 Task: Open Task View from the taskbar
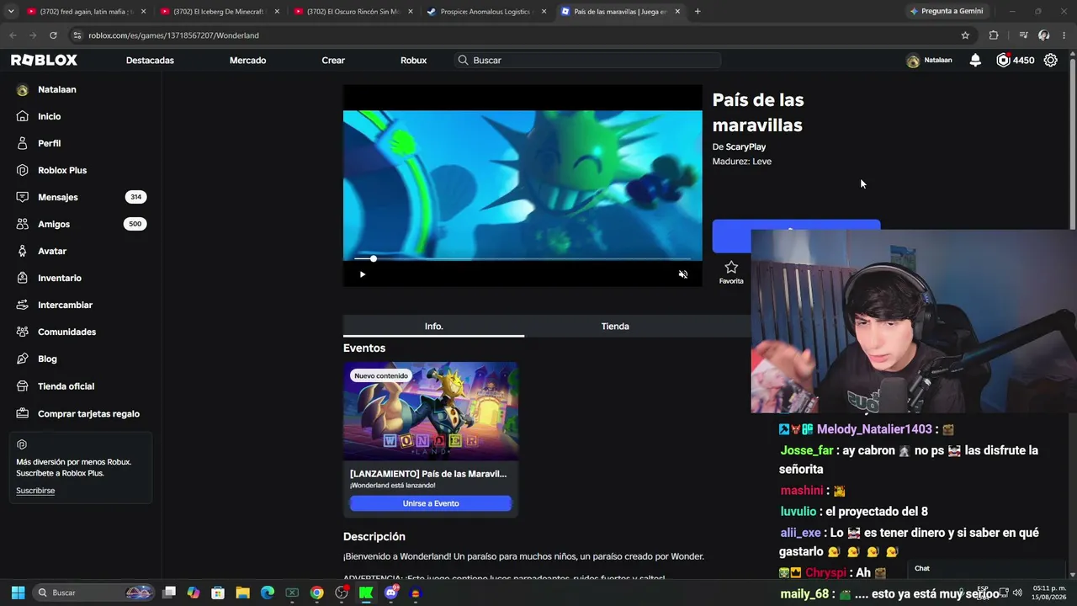pos(169,593)
